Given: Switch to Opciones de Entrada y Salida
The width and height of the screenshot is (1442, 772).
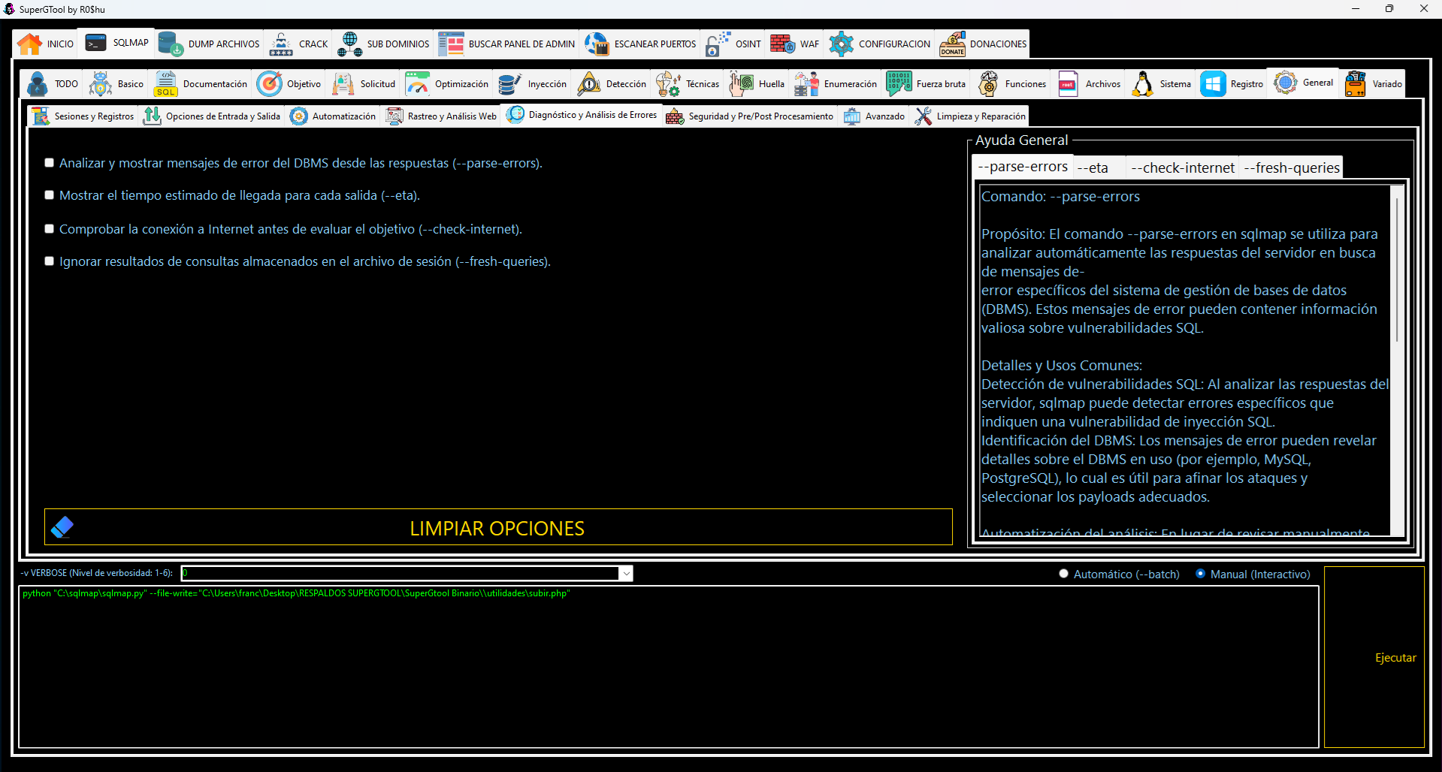Looking at the screenshot, I should pos(212,116).
